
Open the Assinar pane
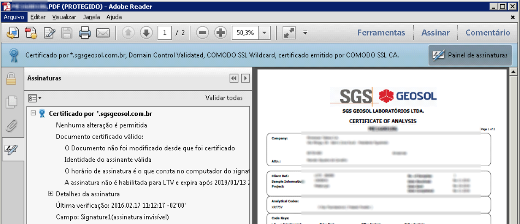[435, 33]
